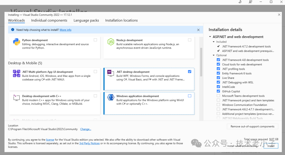Dismiss the help banner with its X
285x155 pixels.
click(198, 30)
